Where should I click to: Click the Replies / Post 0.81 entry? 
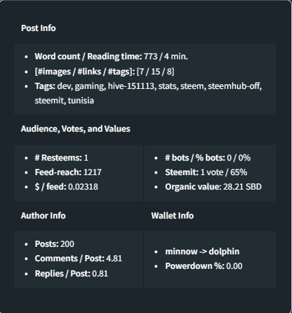click(71, 274)
